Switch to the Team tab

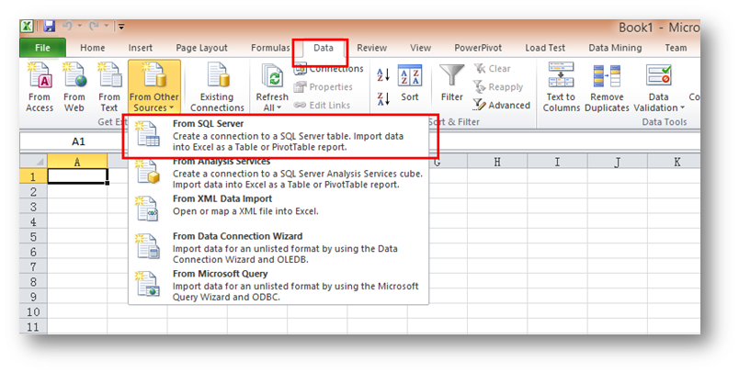click(676, 48)
